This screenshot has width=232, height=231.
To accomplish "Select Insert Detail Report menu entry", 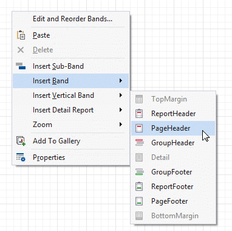I will tap(70, 110).
